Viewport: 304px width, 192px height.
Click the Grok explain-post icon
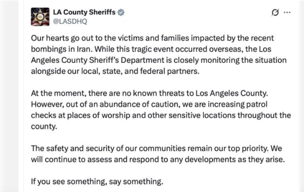[x=275, y=13]
